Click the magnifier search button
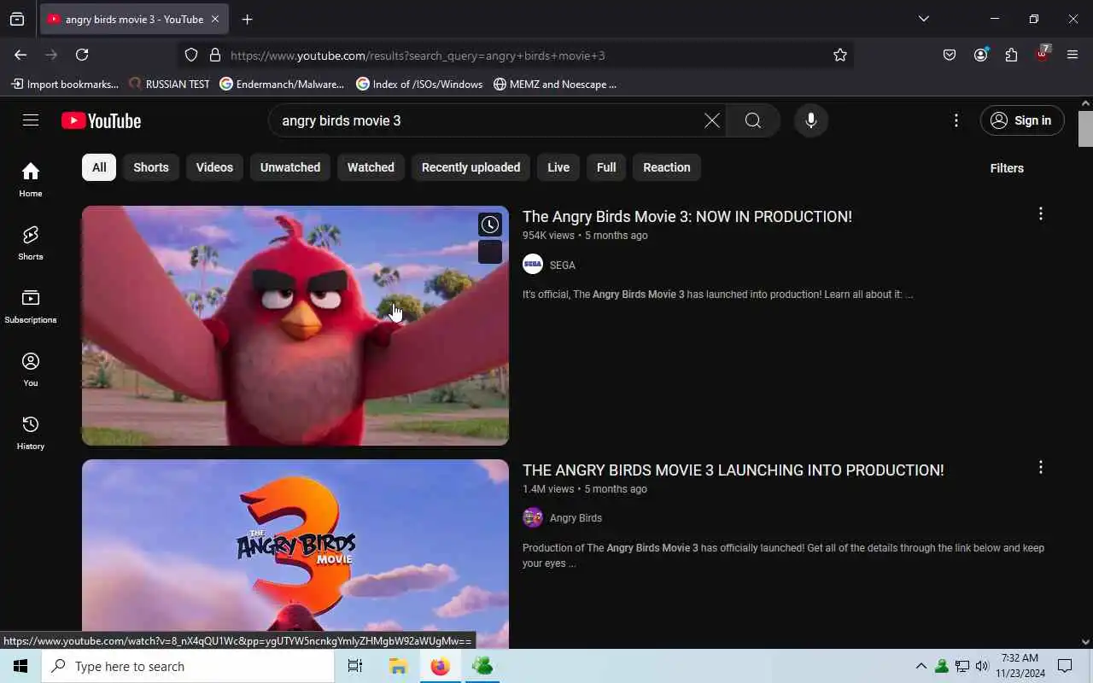The width and height of the screenshot is (1093, 683). [753, 120]
